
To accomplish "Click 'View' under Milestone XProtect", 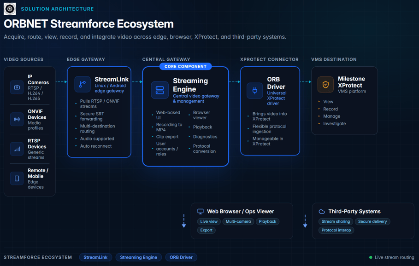I will coord(328,102).
